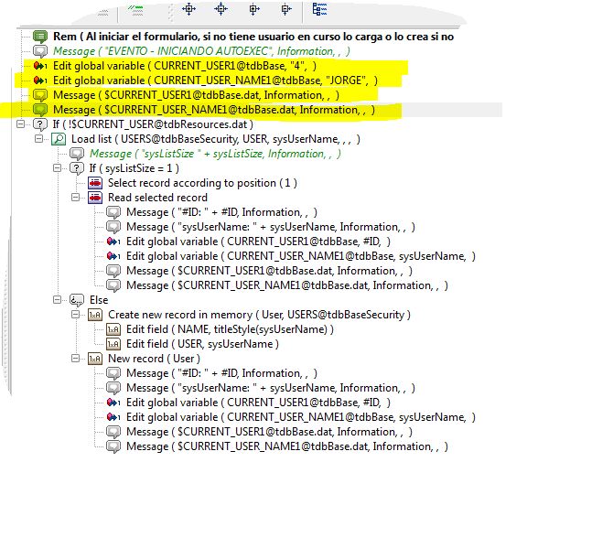The height and width of the screenshot is (548, 613).
Task: Click the "#ID" message icon under New record
Action: 113,373
